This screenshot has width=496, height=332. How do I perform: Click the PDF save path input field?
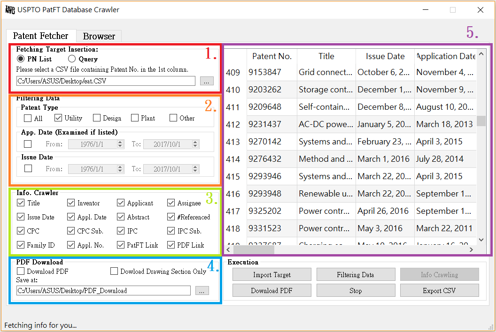[x=103, y=291]
